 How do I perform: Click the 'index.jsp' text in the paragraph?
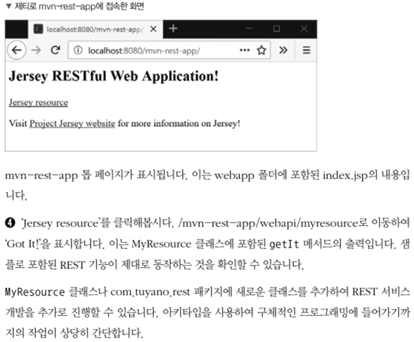coord(345,175)
